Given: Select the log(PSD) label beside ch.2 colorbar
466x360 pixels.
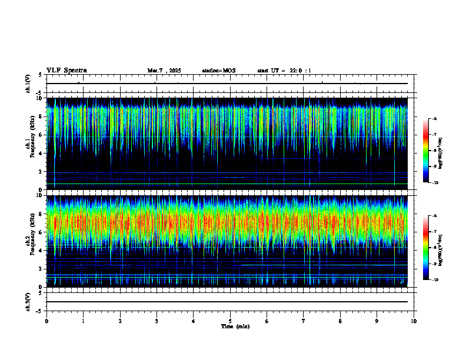Looking at the screenshot, I should pos(441,250).
